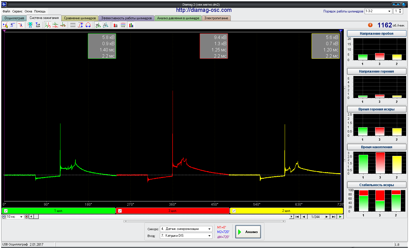
Task: Open the Файл menu
Action: [x=6, y=11]
